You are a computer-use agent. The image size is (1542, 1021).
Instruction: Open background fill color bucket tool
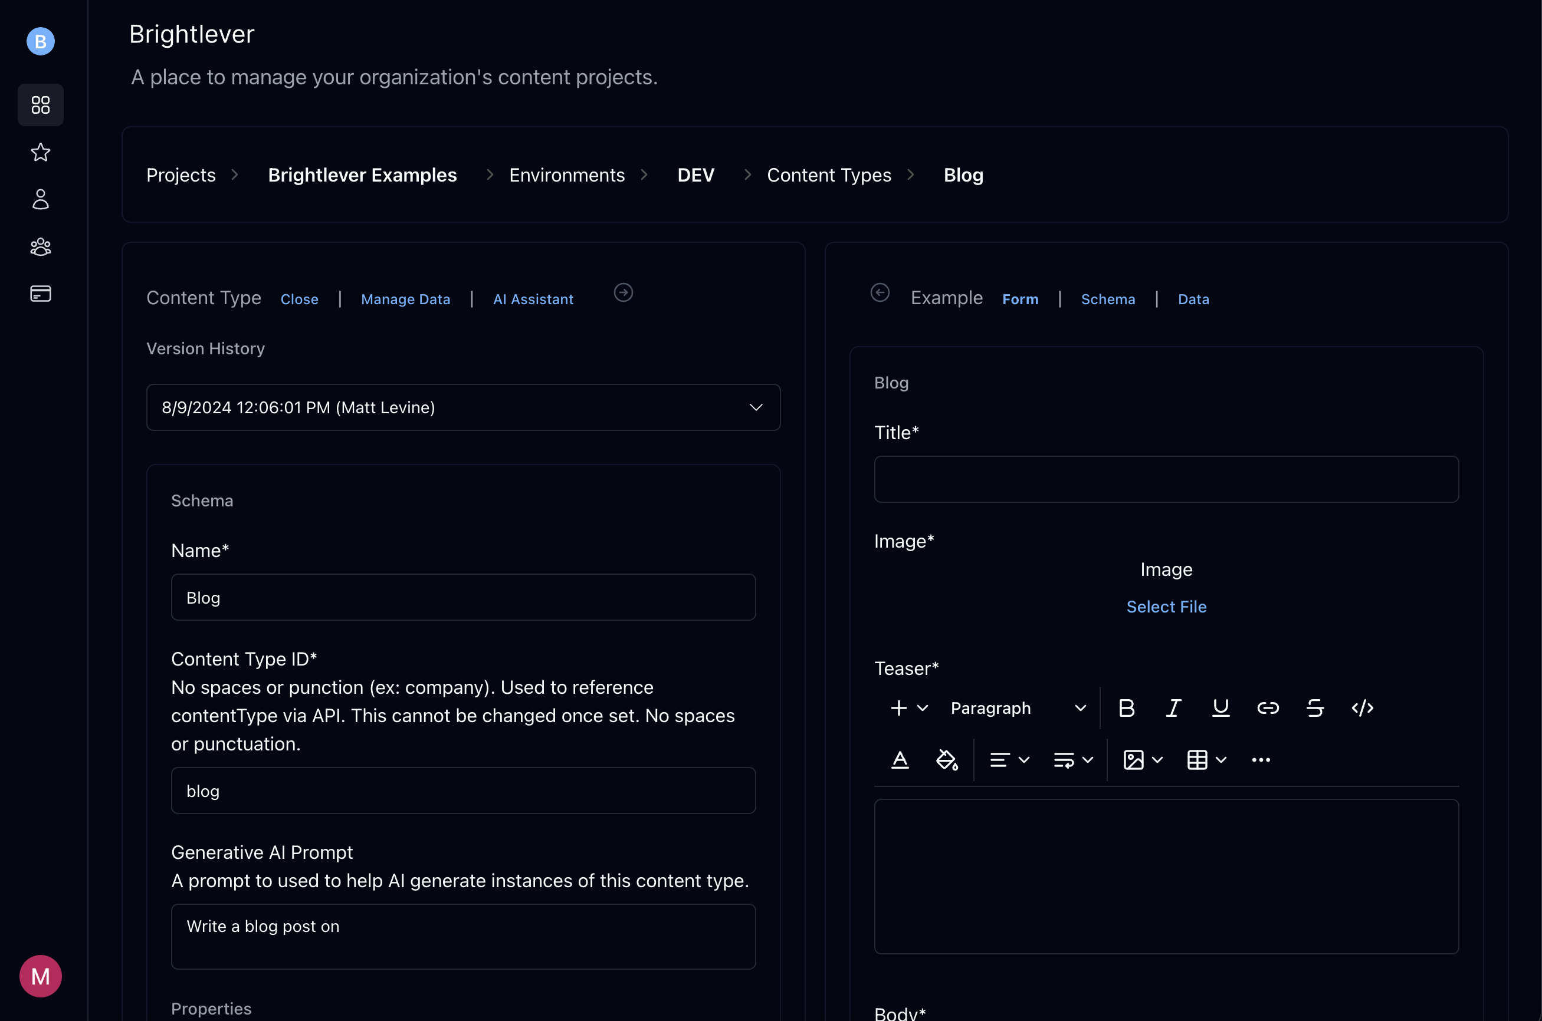coord(947,760)
